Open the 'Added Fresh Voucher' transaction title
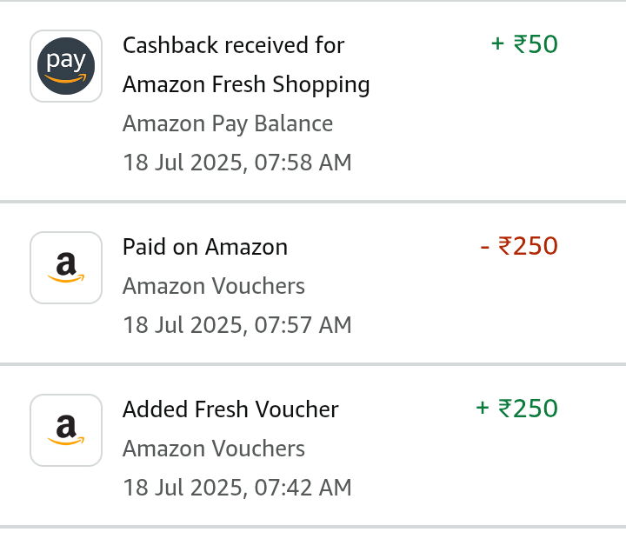Viewport: 626px width, 552px height. [x=230, y=409]
